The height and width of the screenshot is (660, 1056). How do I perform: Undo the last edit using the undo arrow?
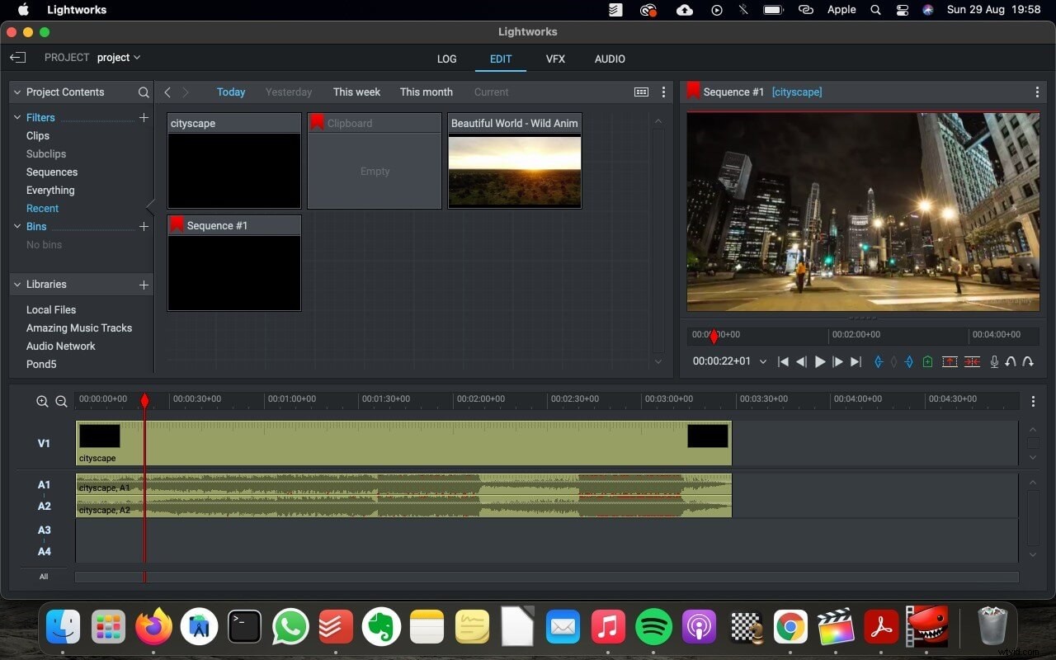pyautogui.click(x=1011, y=361)
